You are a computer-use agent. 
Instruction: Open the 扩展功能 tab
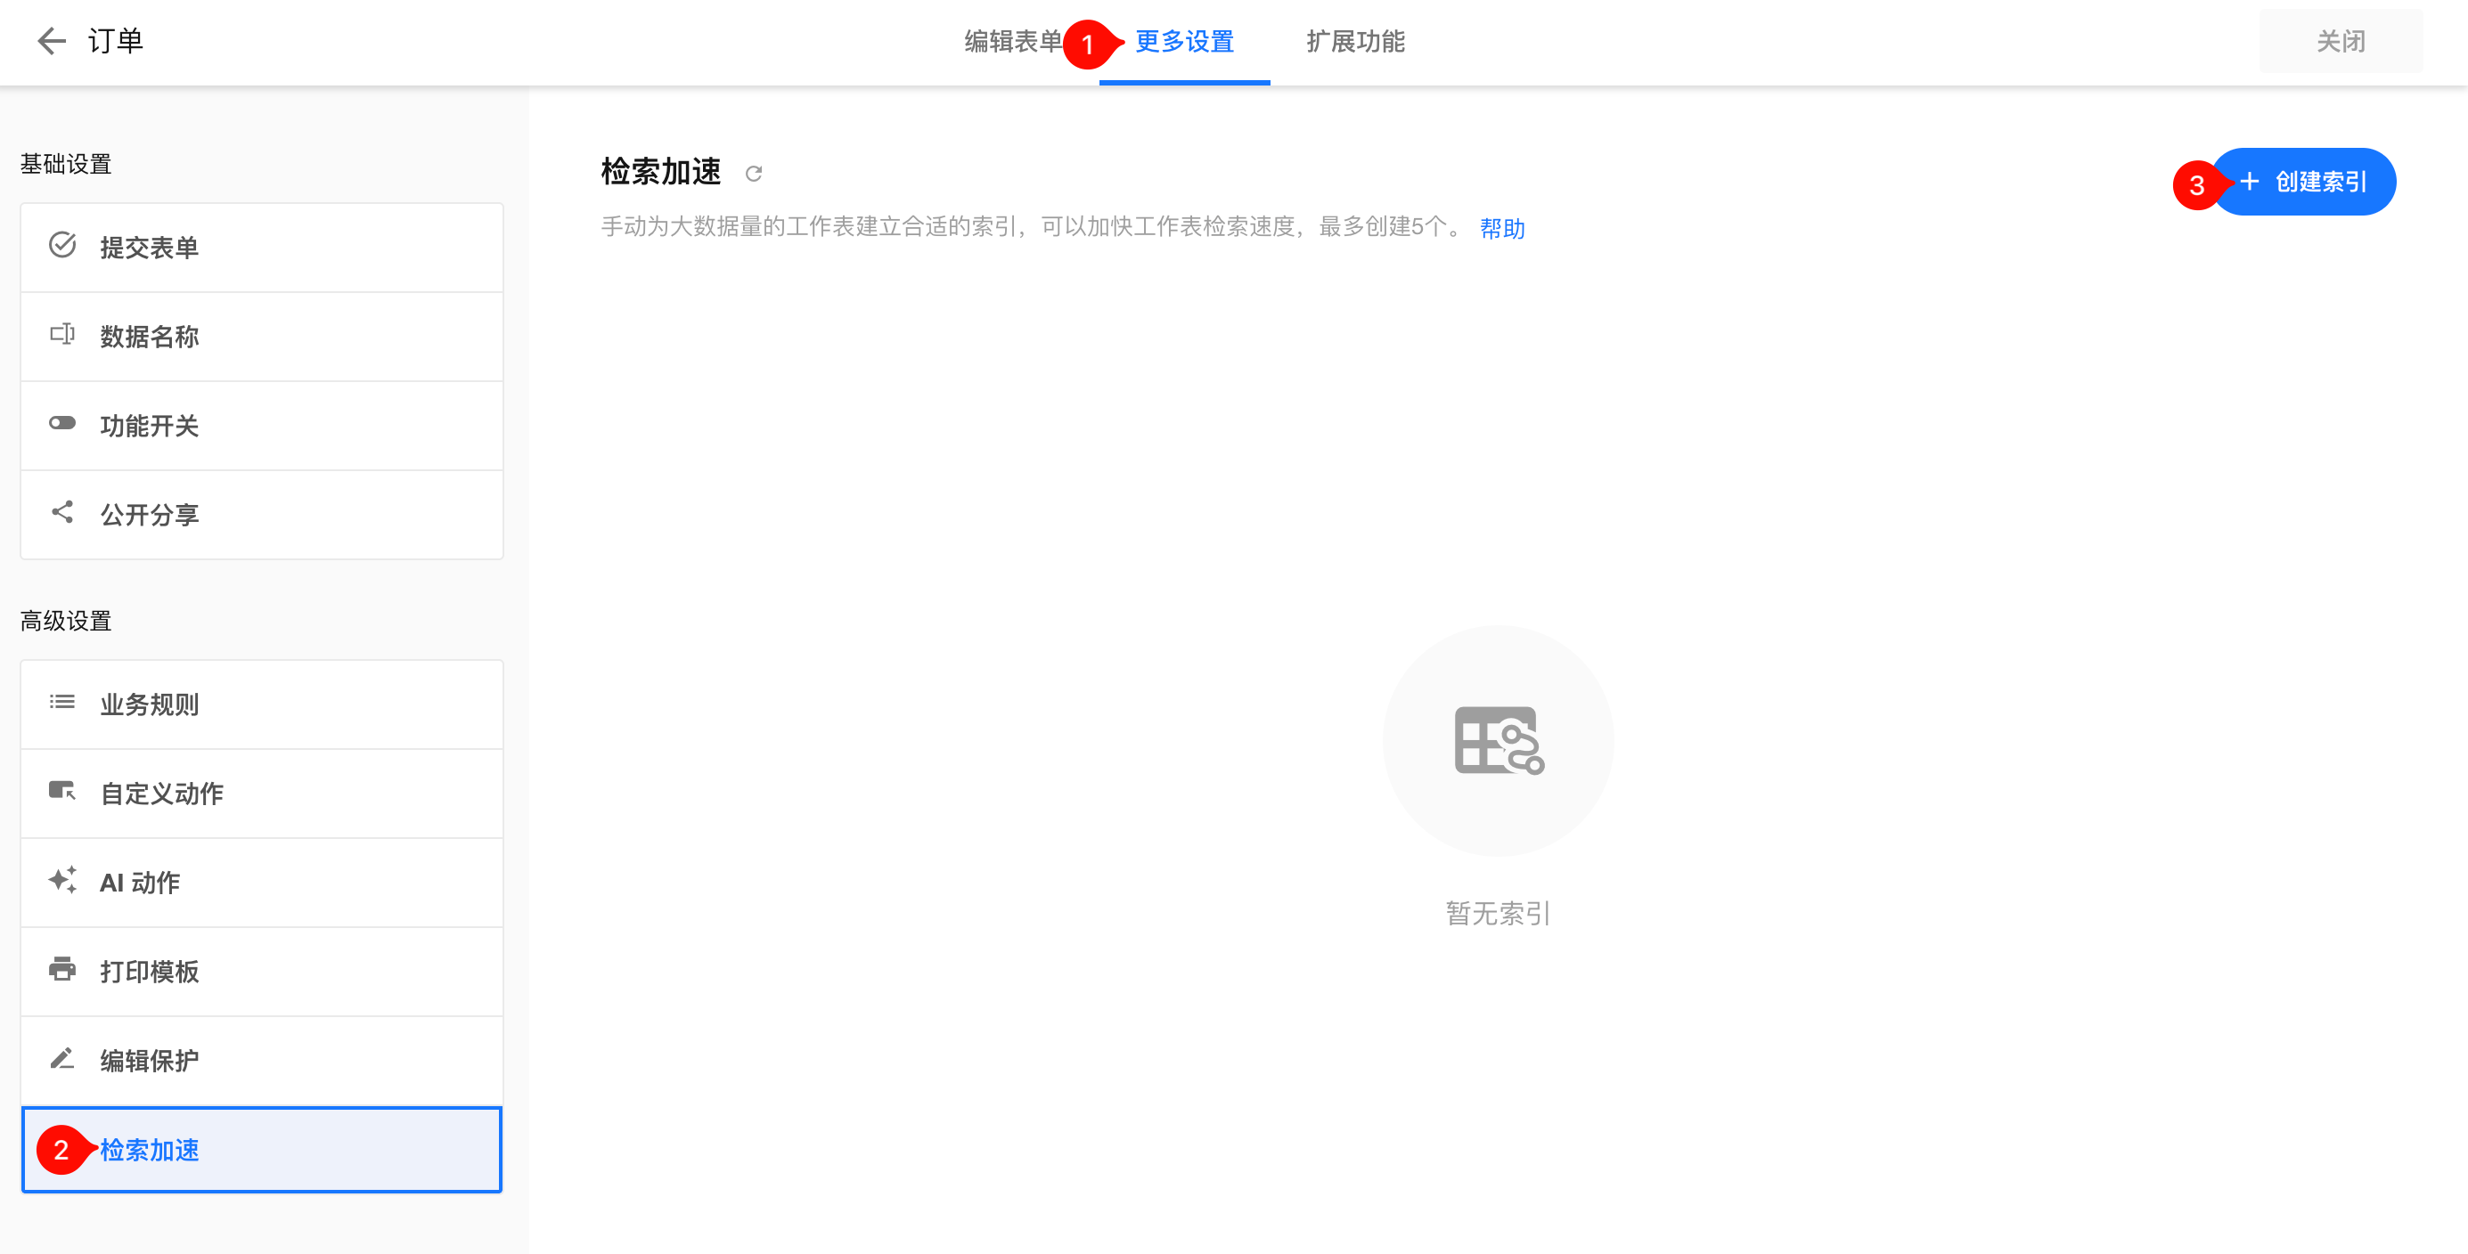[1354, 42]
